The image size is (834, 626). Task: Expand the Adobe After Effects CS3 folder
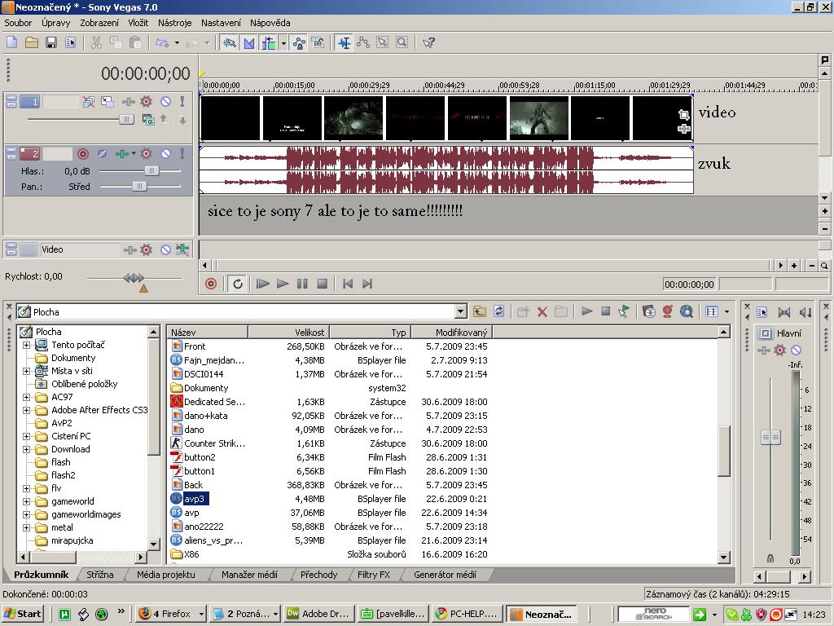coord(26,410)
